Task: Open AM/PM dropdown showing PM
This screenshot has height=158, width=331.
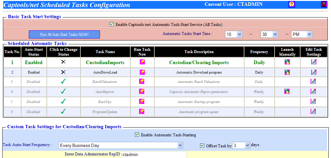Action: [301, 34]
